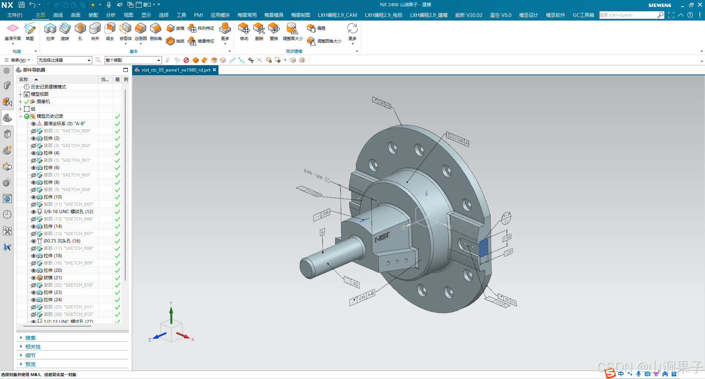Select the 移动 (Move Face) tool

244,32
